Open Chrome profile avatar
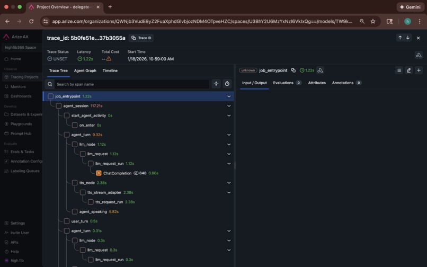427x267 pixels. 407,21
